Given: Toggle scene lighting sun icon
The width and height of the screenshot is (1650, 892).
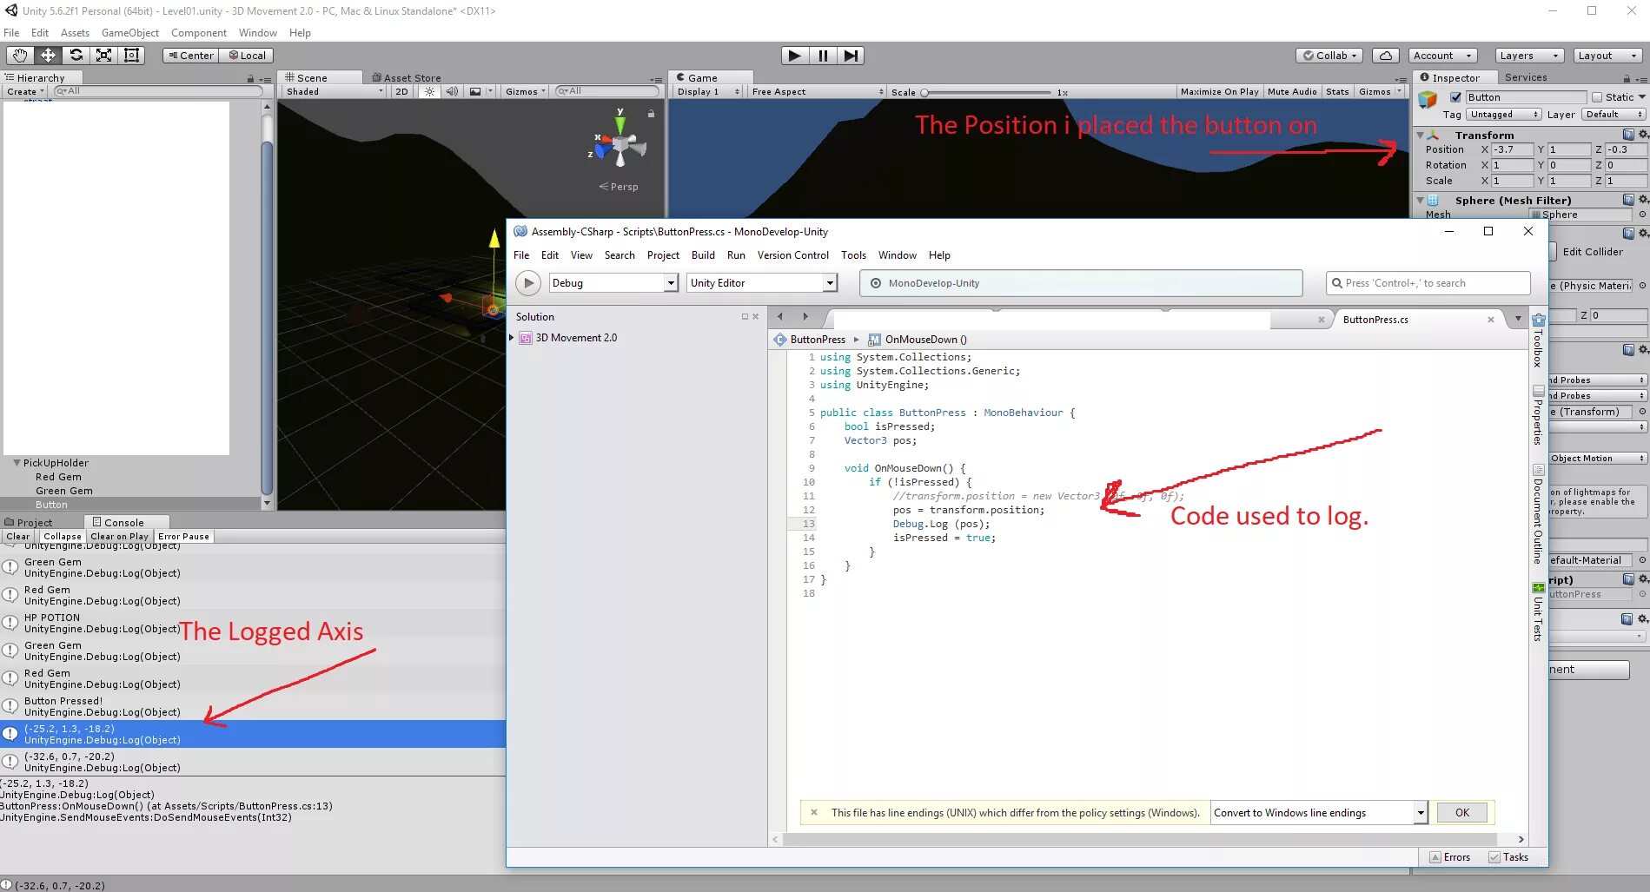Looking at the screenshot, I should pyautogui.click(x=429, y=91).
